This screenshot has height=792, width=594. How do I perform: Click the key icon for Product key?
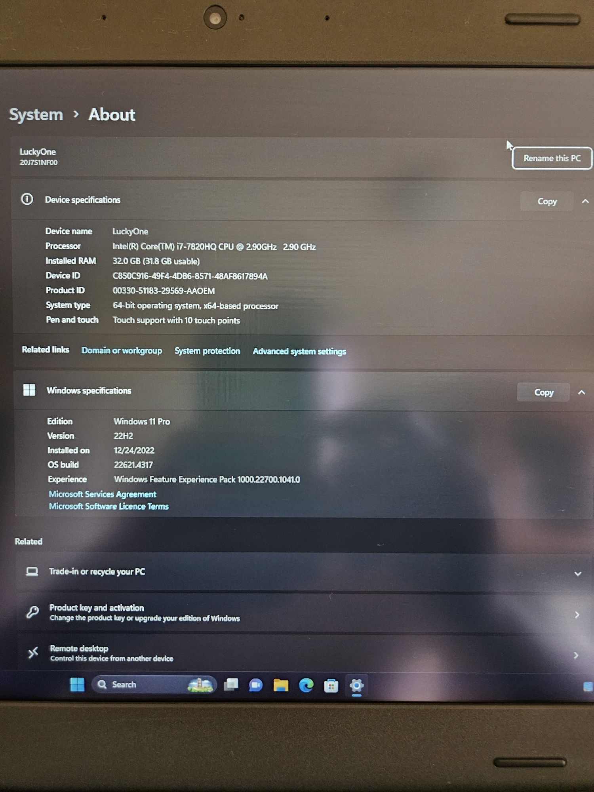point(32,612)
